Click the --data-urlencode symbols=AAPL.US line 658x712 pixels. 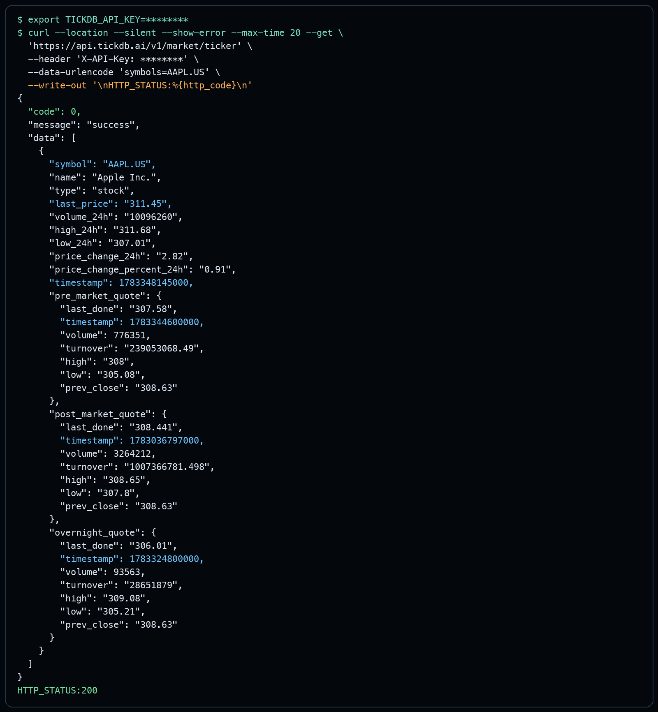click(x=124, y=72)
